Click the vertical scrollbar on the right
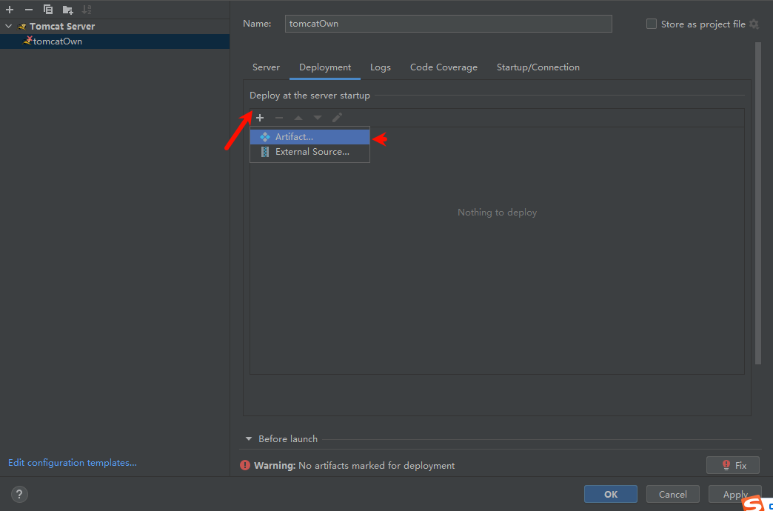Image resolution: width=773 pixels, height=511 pixels. (x=758, y=203)
